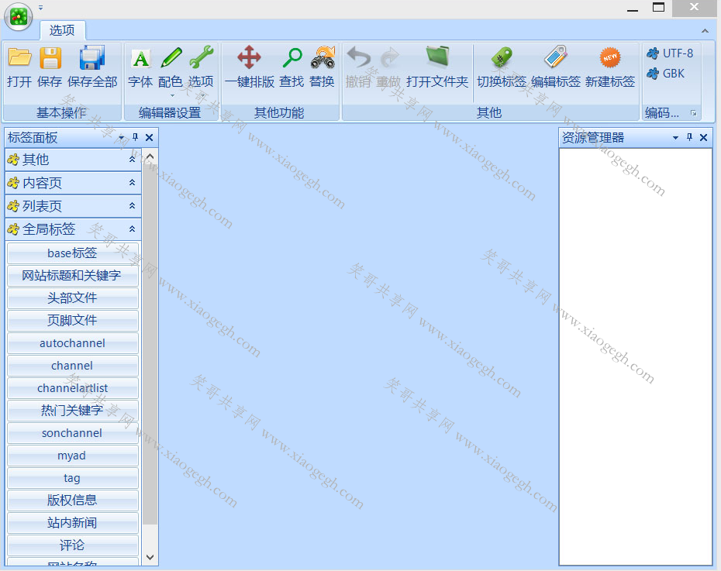Open 标签面板 panel menu arrow
721x571 pixels.
pos(122,137)
